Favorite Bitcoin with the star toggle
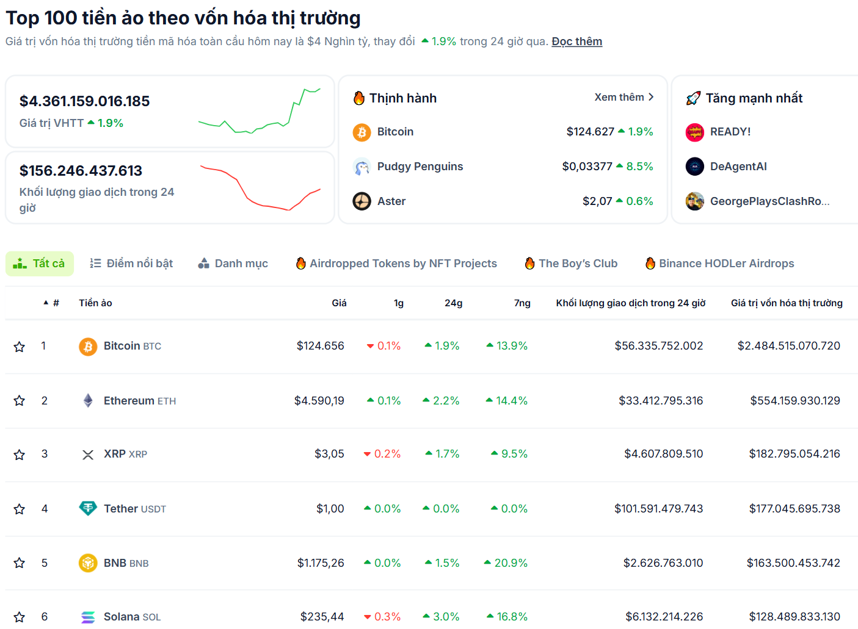The image size is (858, 629). pos(20,347)
